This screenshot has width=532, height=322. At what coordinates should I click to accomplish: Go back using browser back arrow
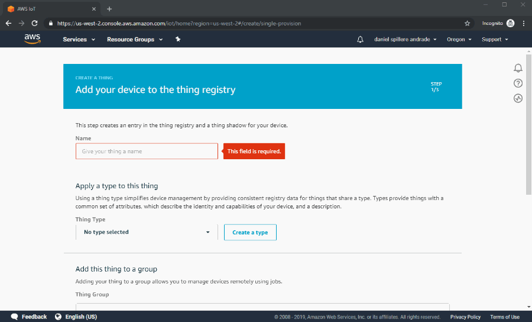pyautogui.click(x=8, y=23)
